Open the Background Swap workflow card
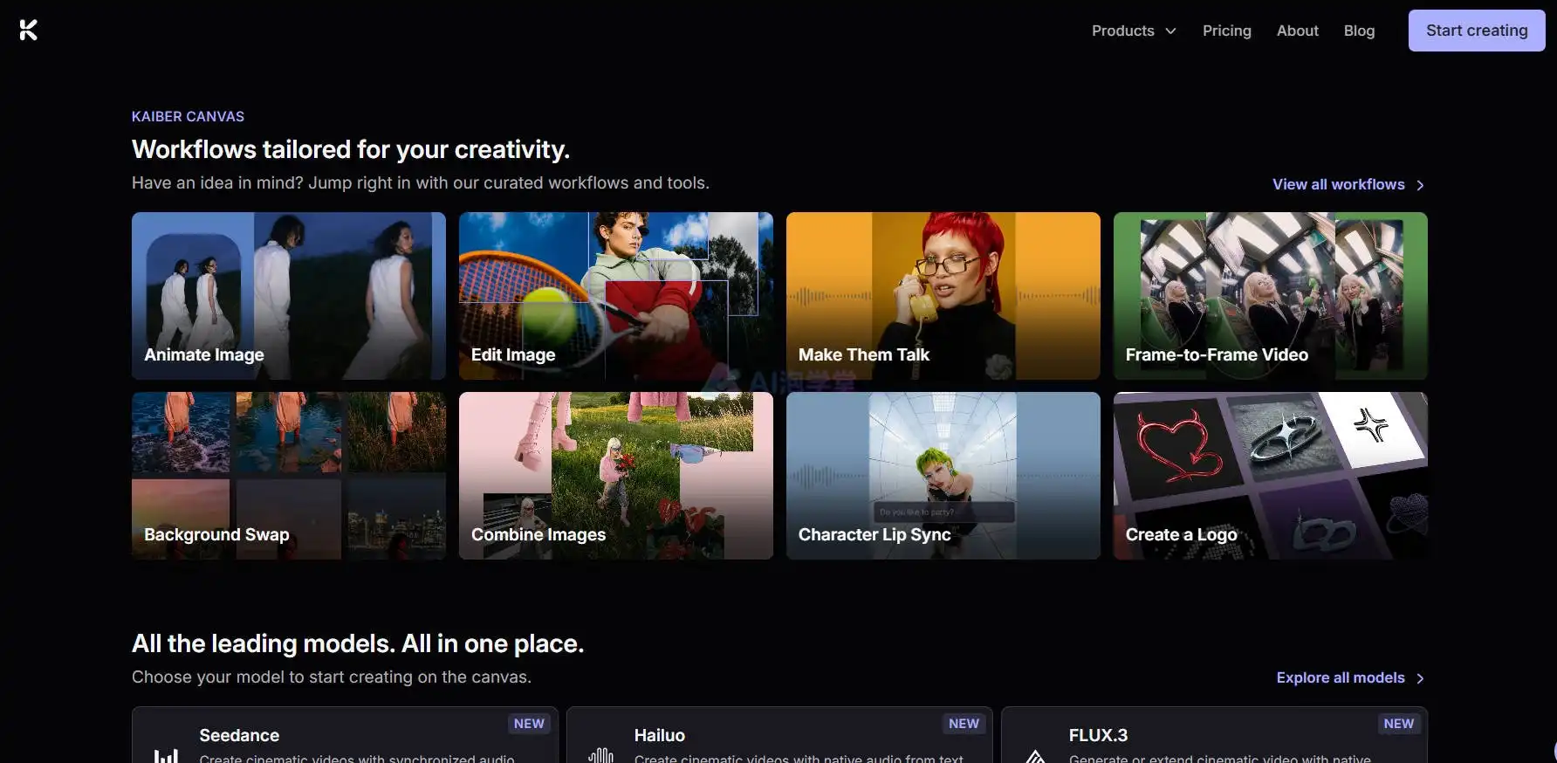 [289, 476]
